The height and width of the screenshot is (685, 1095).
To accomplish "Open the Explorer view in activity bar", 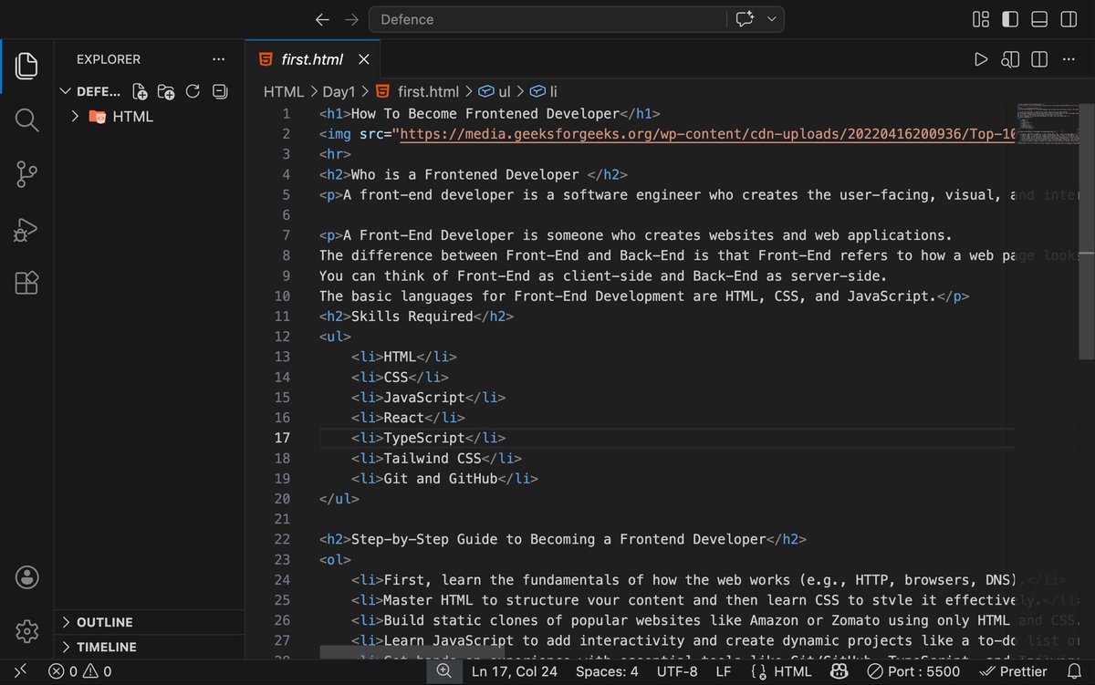I will [x=27, y=65].
